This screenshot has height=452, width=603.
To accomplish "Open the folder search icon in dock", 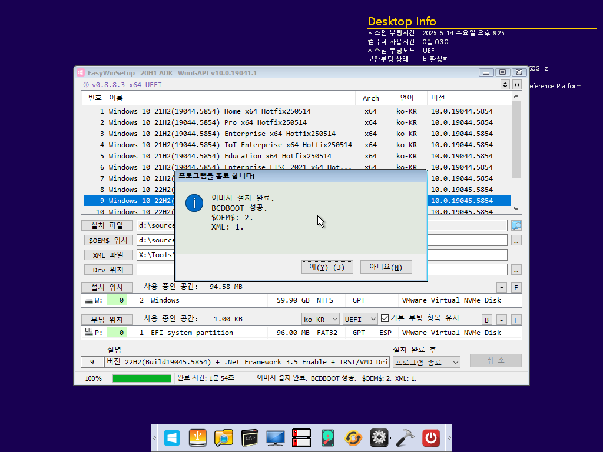I will [224, 438].
